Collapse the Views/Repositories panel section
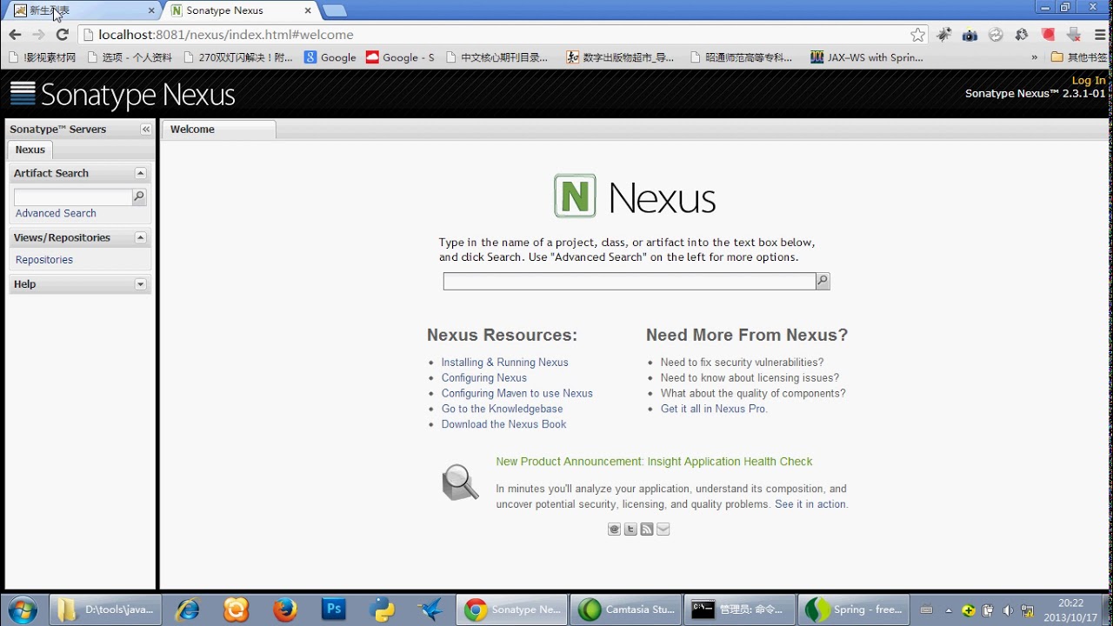1113x626 pixels. tap(140, 237)
